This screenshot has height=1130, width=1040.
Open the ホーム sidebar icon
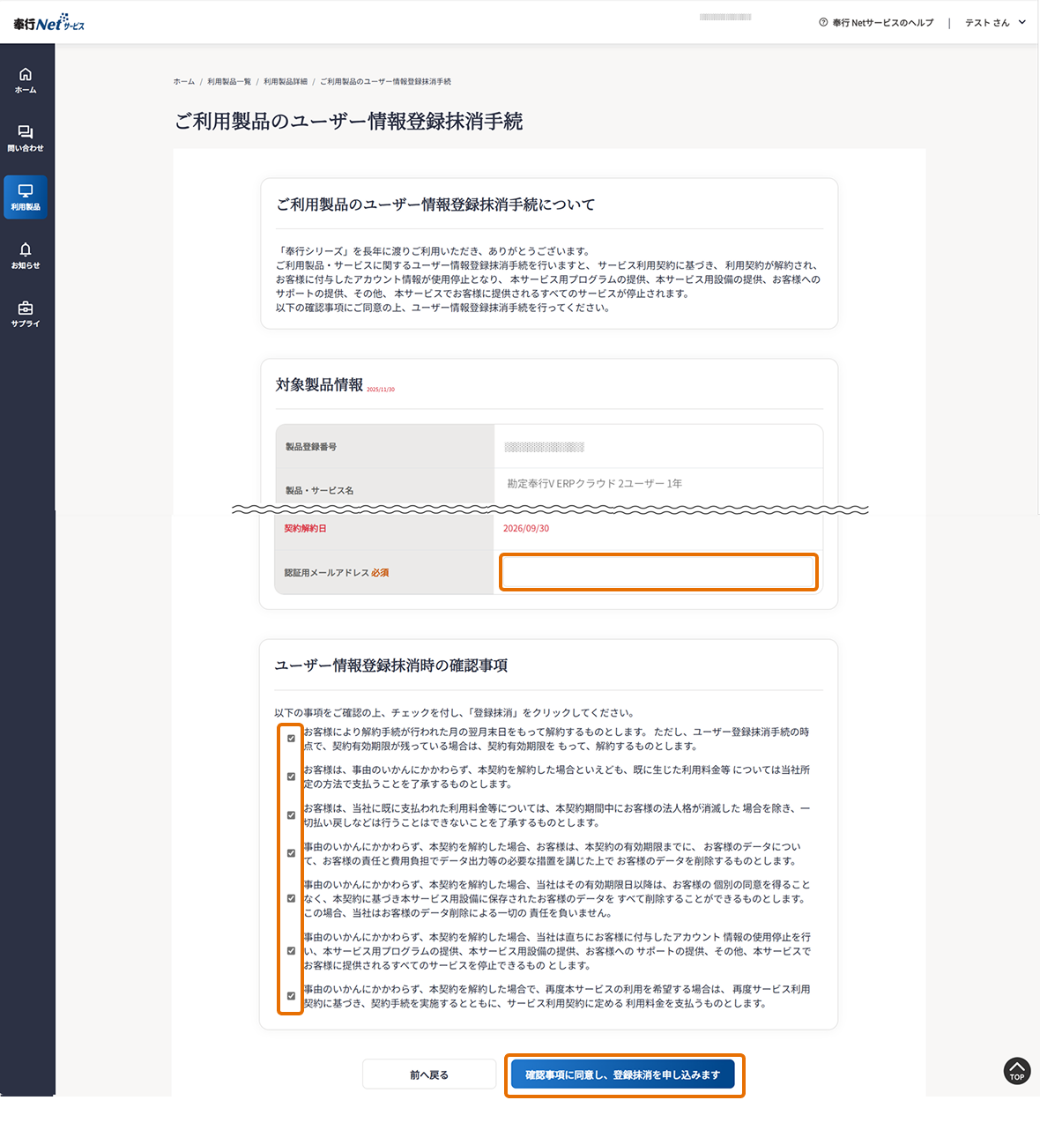(26, 80)
